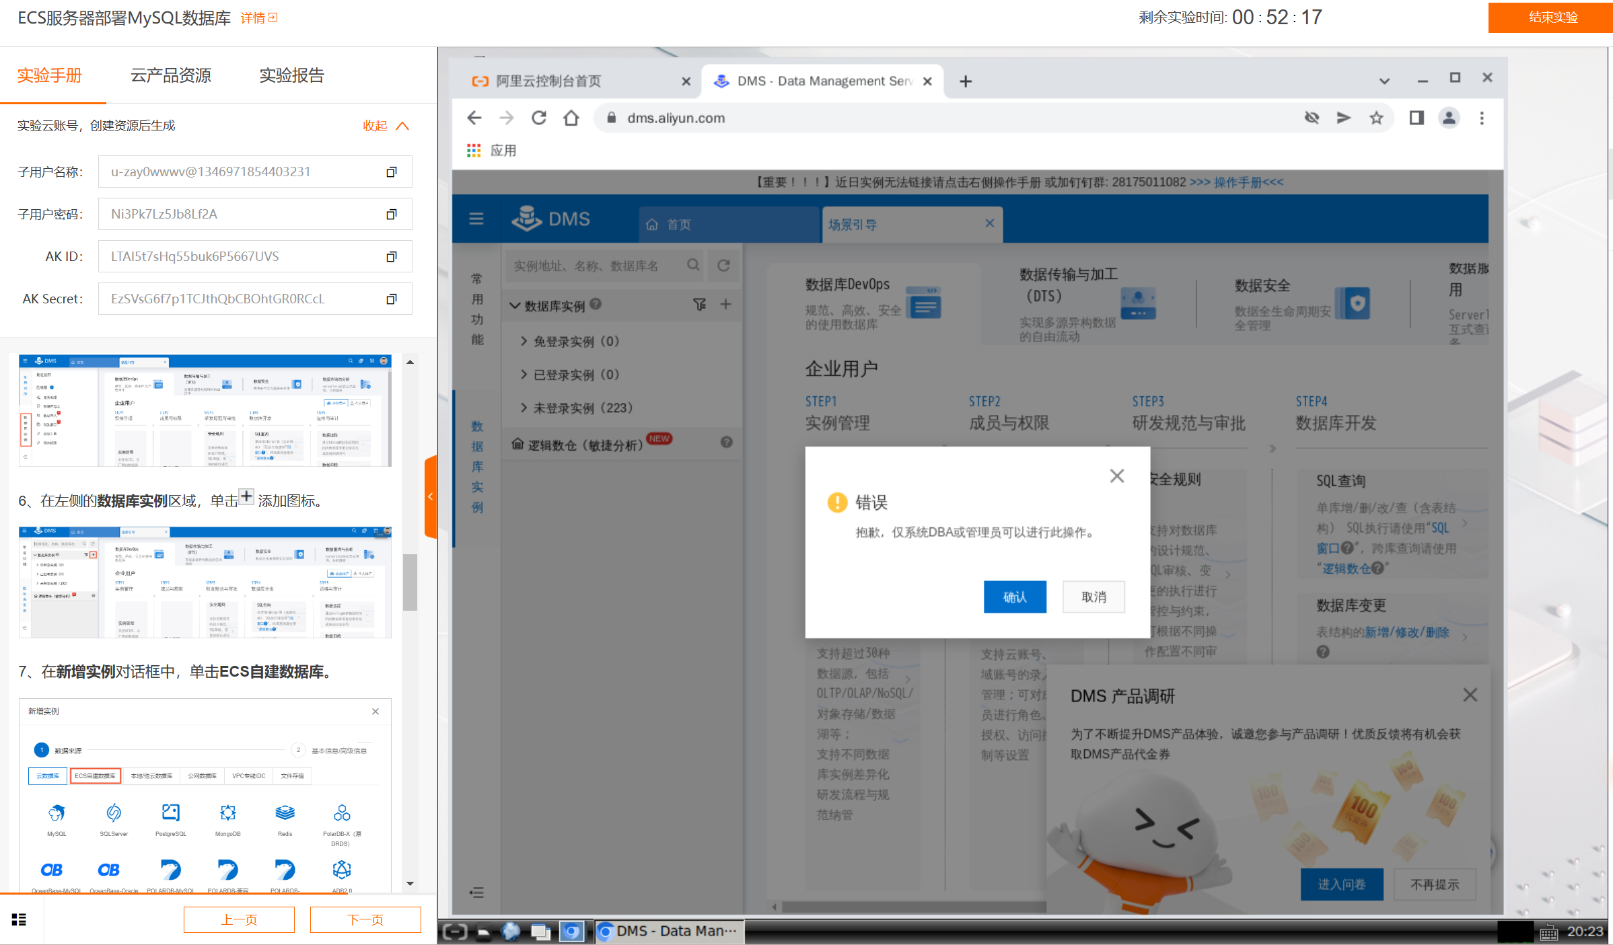
Task: Click the DMS logo
Action: tap(550, 219)
